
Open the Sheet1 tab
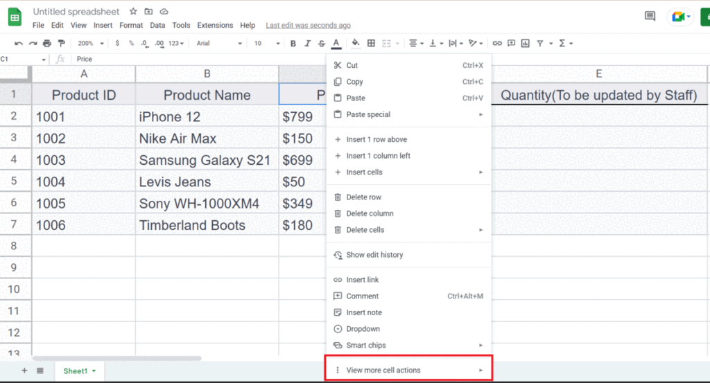pyautogui.click(x=80, y=371)
